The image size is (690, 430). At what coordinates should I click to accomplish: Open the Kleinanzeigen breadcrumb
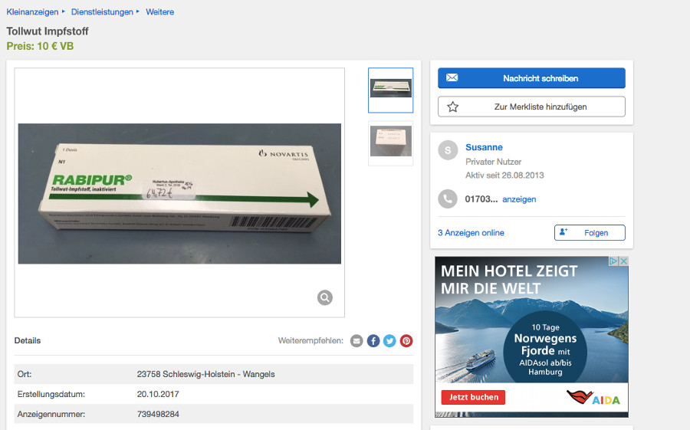click(32, 12)
